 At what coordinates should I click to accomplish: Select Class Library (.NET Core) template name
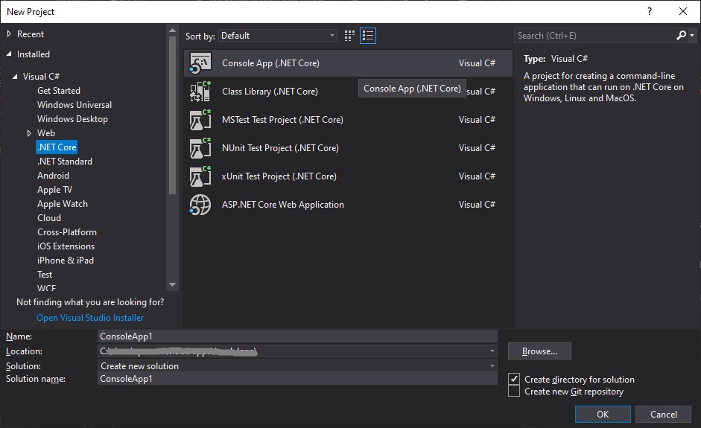pyautogui.click(x=270, y=92)
